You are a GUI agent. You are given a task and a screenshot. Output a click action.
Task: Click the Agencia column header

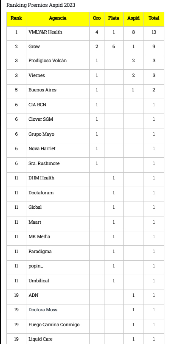point(58,19)
